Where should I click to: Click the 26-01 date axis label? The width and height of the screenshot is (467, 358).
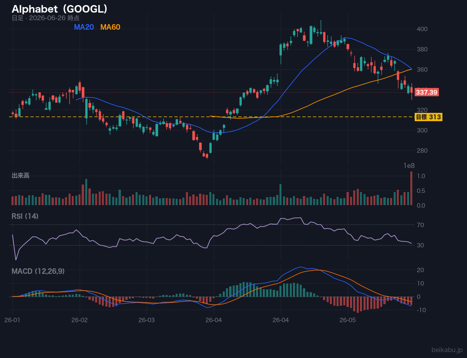pos(13,320)
